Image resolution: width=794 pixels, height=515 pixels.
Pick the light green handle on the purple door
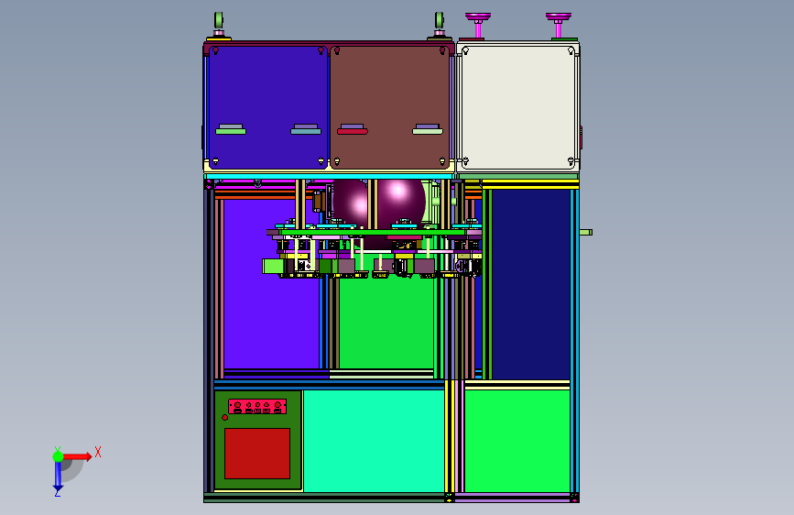[231, 130]
